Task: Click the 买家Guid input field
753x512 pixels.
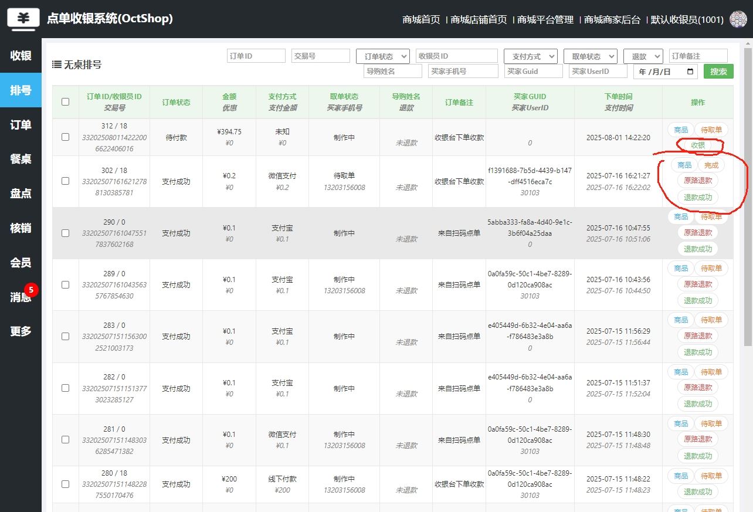Action: pos(534,71)
